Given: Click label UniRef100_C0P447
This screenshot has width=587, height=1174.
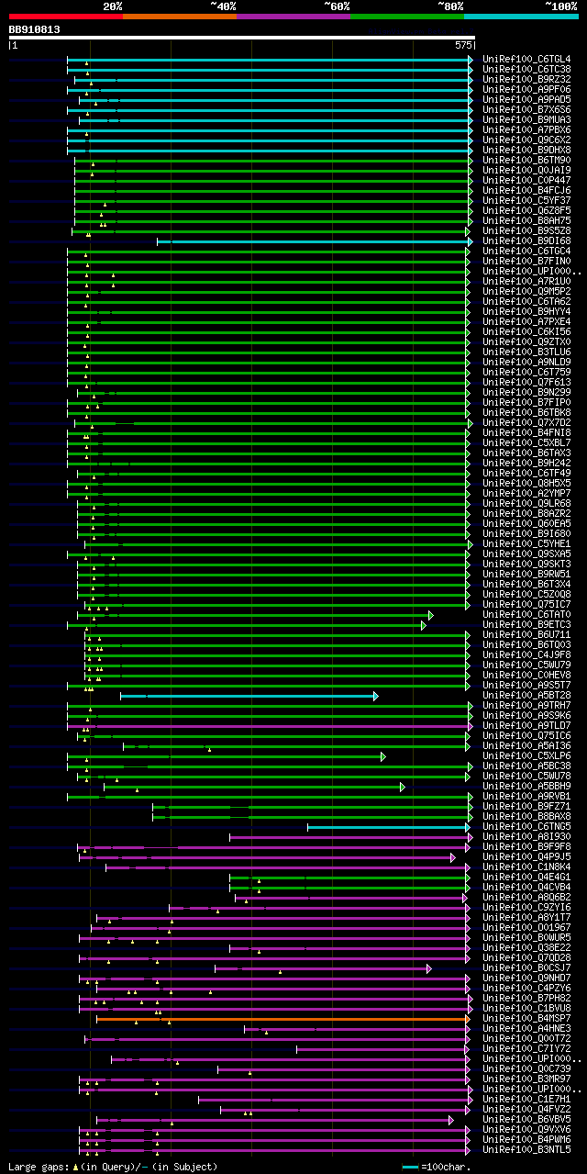Looking at the screenshot, I should point(526,181).
